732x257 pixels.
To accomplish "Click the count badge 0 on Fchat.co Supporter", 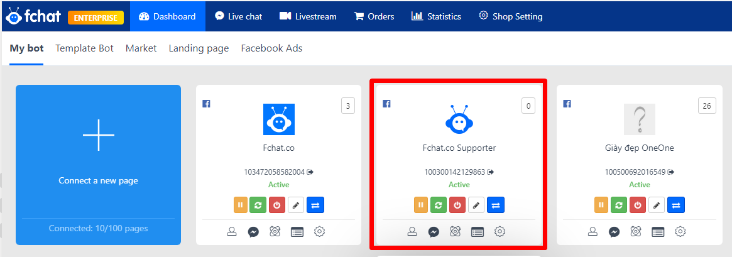I will coord(528,106).
